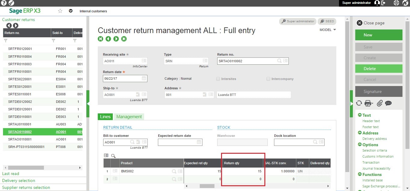The width and height of the screenshot is (410, 191).
Task: Go to previous record icon under title
Action: point(108,39)
